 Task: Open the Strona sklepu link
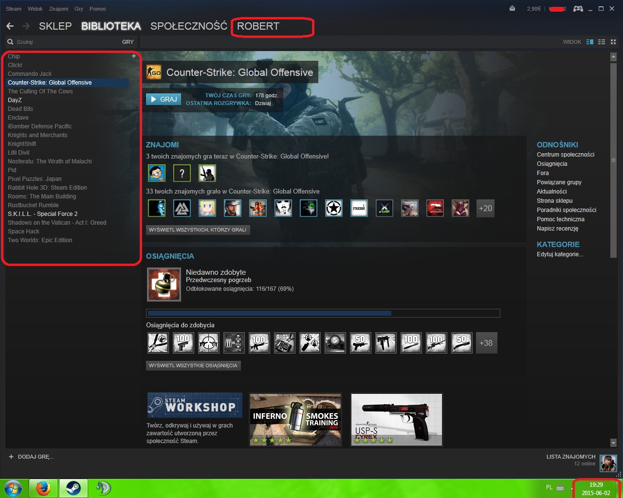[x=555, y=201]
